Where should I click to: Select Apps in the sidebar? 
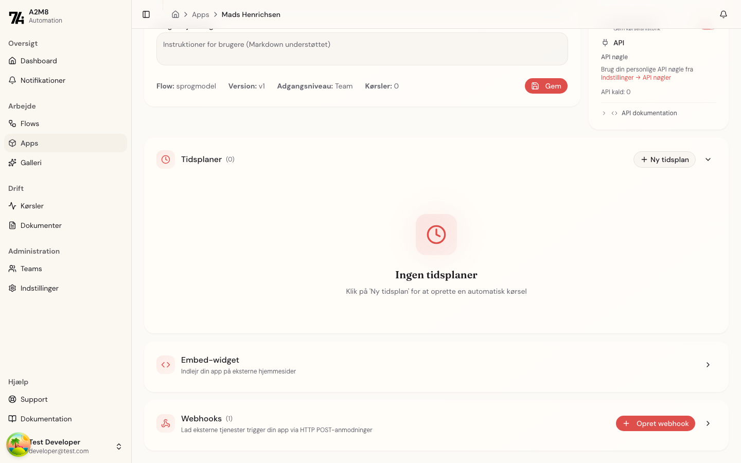point(29,143)
